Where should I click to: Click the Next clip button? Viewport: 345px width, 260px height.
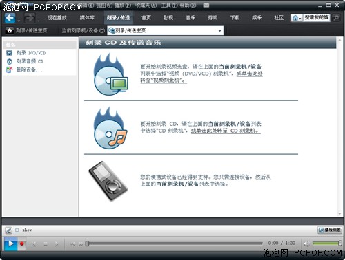(57, 244)
